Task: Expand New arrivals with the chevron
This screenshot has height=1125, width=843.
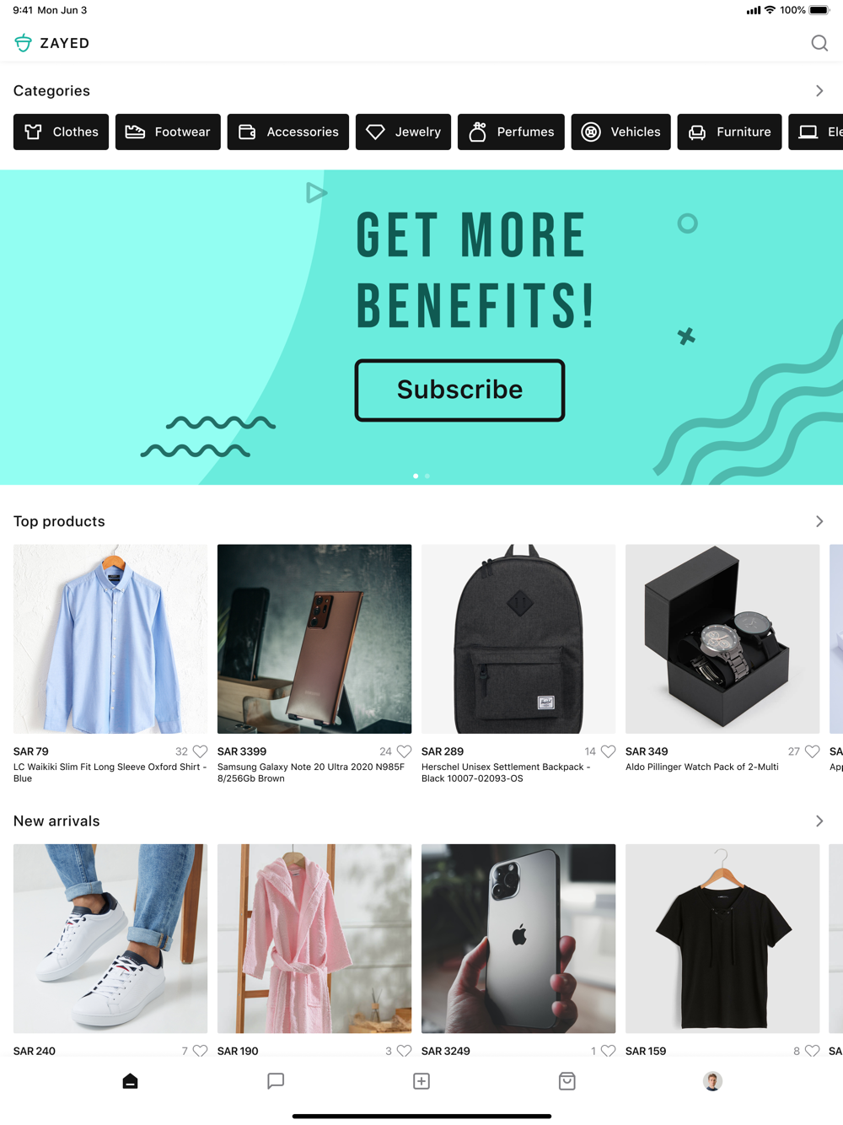Action: coord(819,821)
